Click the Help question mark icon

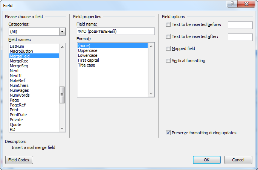click(x=232, y=4)
